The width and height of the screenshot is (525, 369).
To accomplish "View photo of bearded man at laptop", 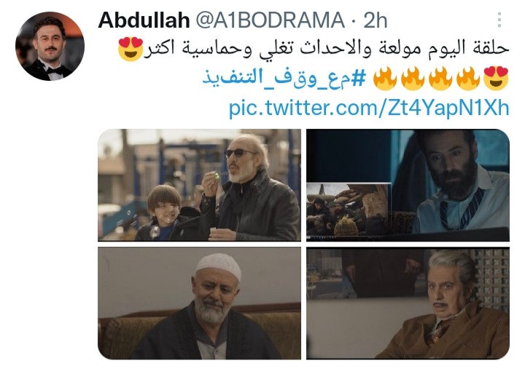I will pyautogui.click(x=408, y=185).
